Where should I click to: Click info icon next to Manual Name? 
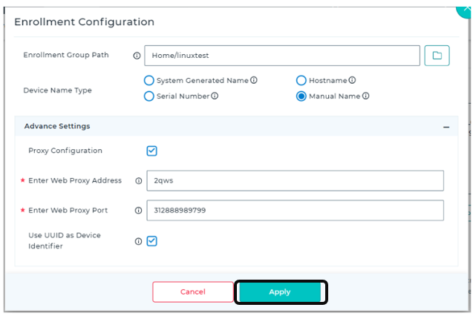pos(365,96)
